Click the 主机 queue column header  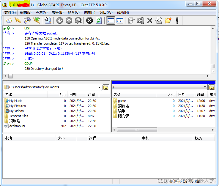coord(166,138)
